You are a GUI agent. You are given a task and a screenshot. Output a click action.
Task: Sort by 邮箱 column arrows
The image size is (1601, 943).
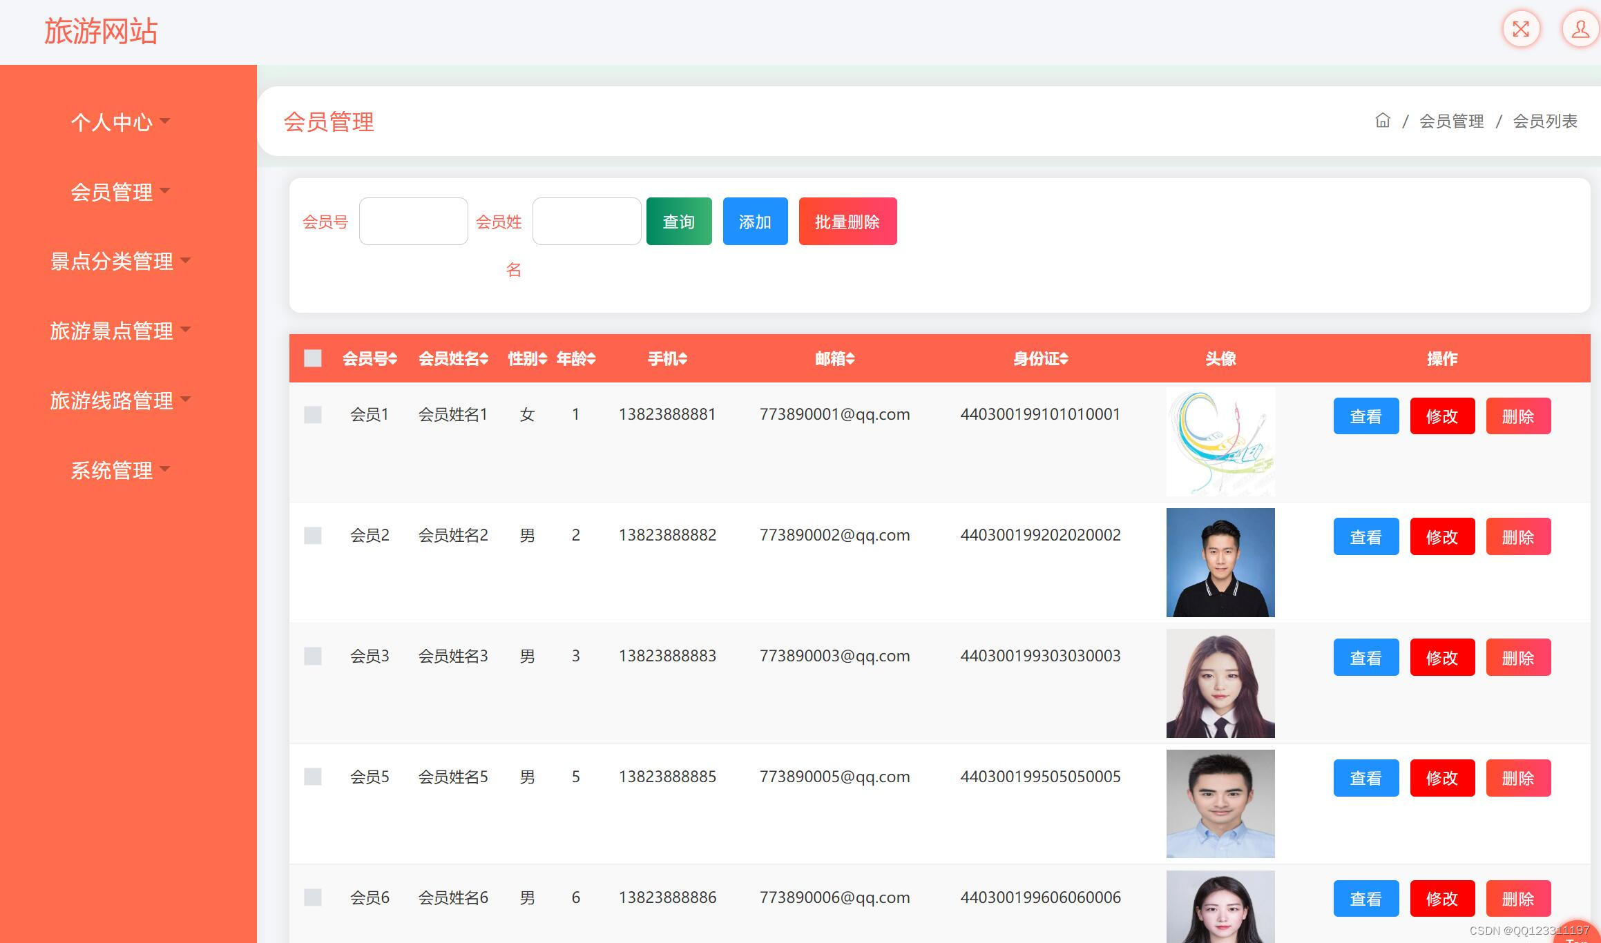(x=850, y=359)
